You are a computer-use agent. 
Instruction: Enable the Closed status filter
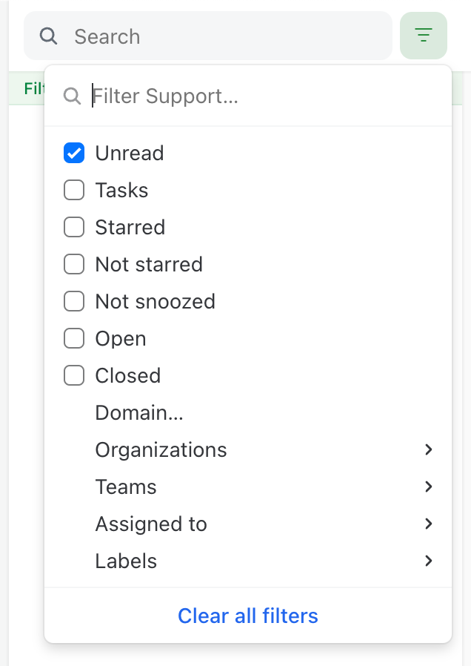pyautogui.click(x=73, y=375)
